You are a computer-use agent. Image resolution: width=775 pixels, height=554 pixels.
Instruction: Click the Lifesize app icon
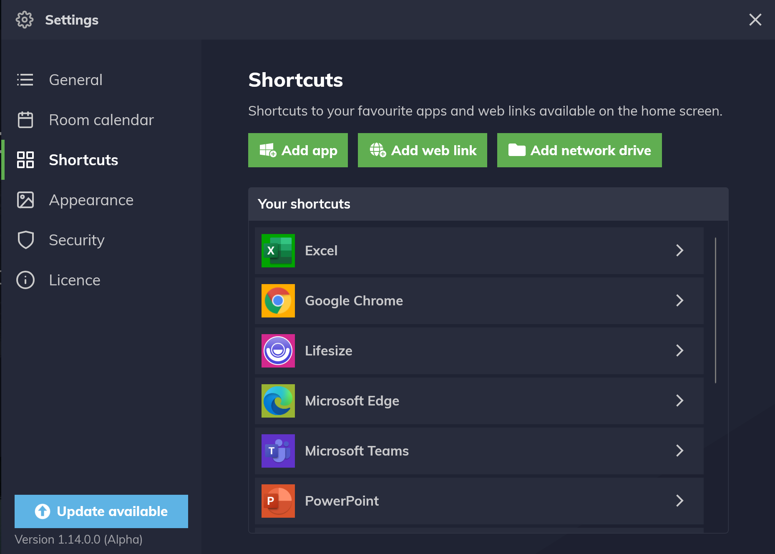click(278, 351)
